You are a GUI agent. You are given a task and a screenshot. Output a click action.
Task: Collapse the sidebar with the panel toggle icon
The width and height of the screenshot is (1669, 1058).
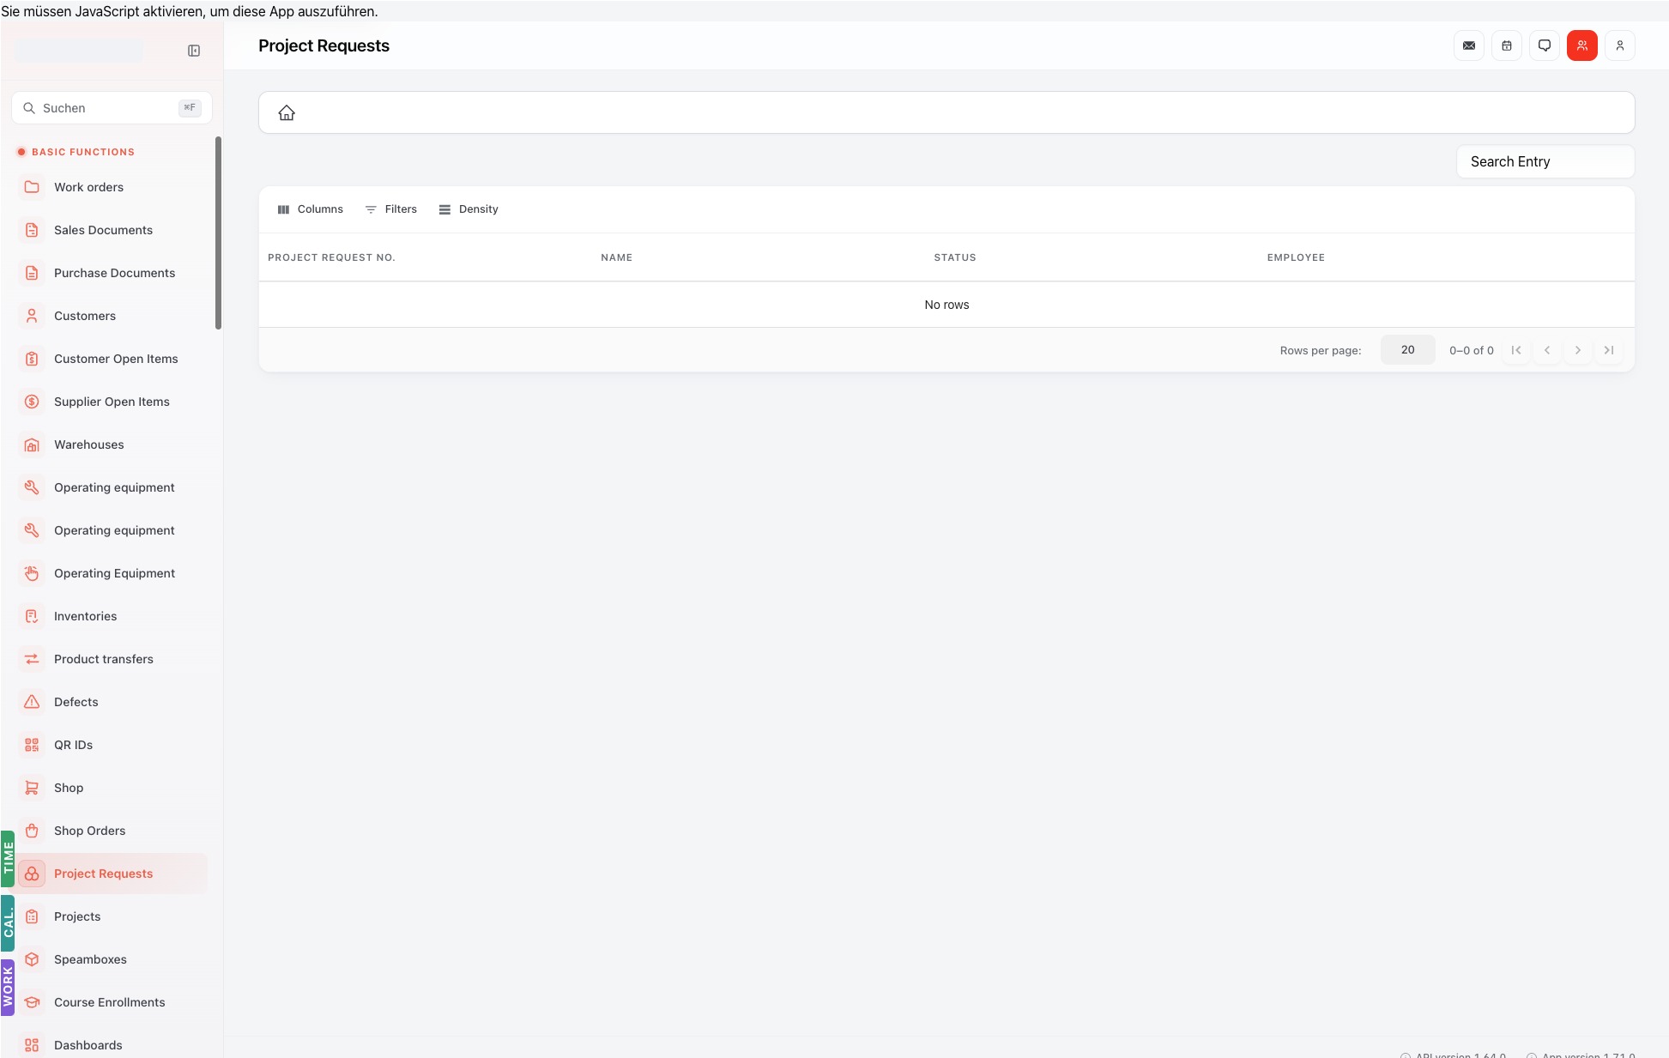pos(194,51)
